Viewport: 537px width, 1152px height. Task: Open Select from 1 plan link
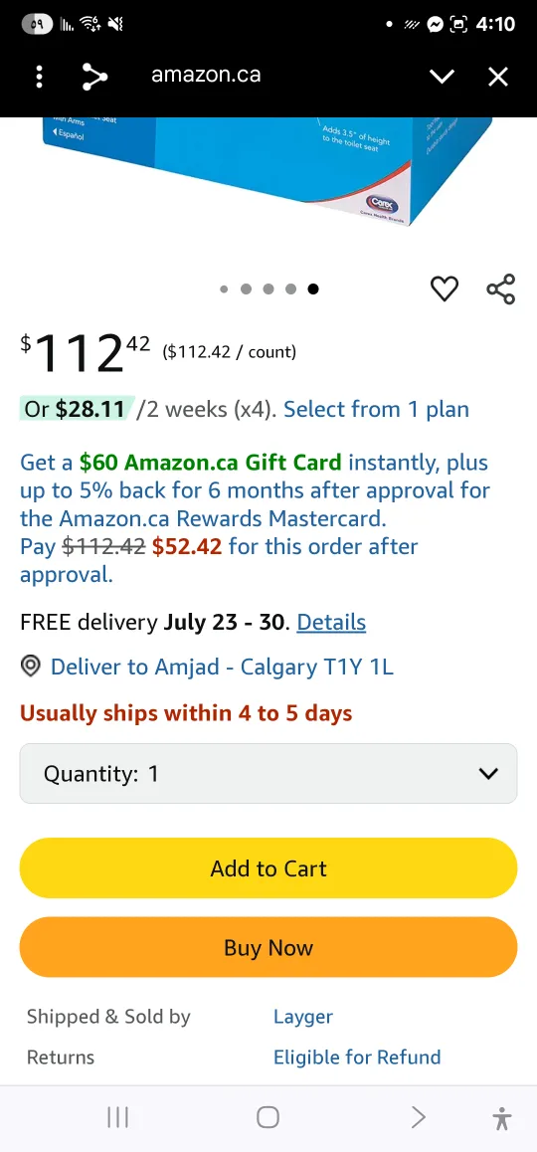376,409
